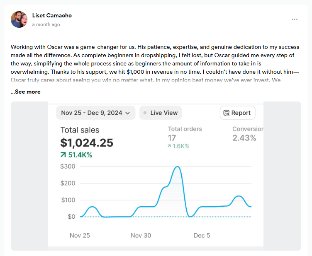312x256 pixels.
Task: Click the Live View status dot
Action: tap(145, 113)
